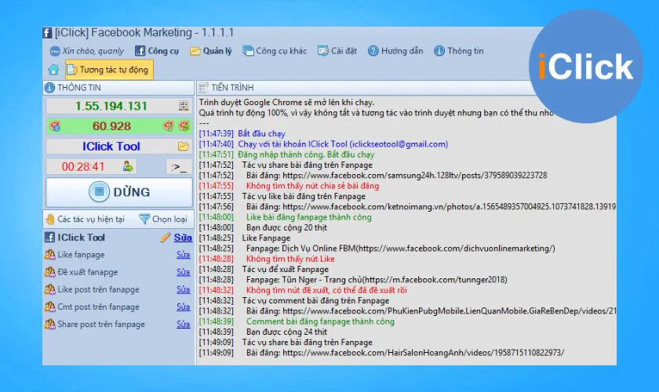
Task: Click Các tác vụ hiện tại
Action: point(86,220)
